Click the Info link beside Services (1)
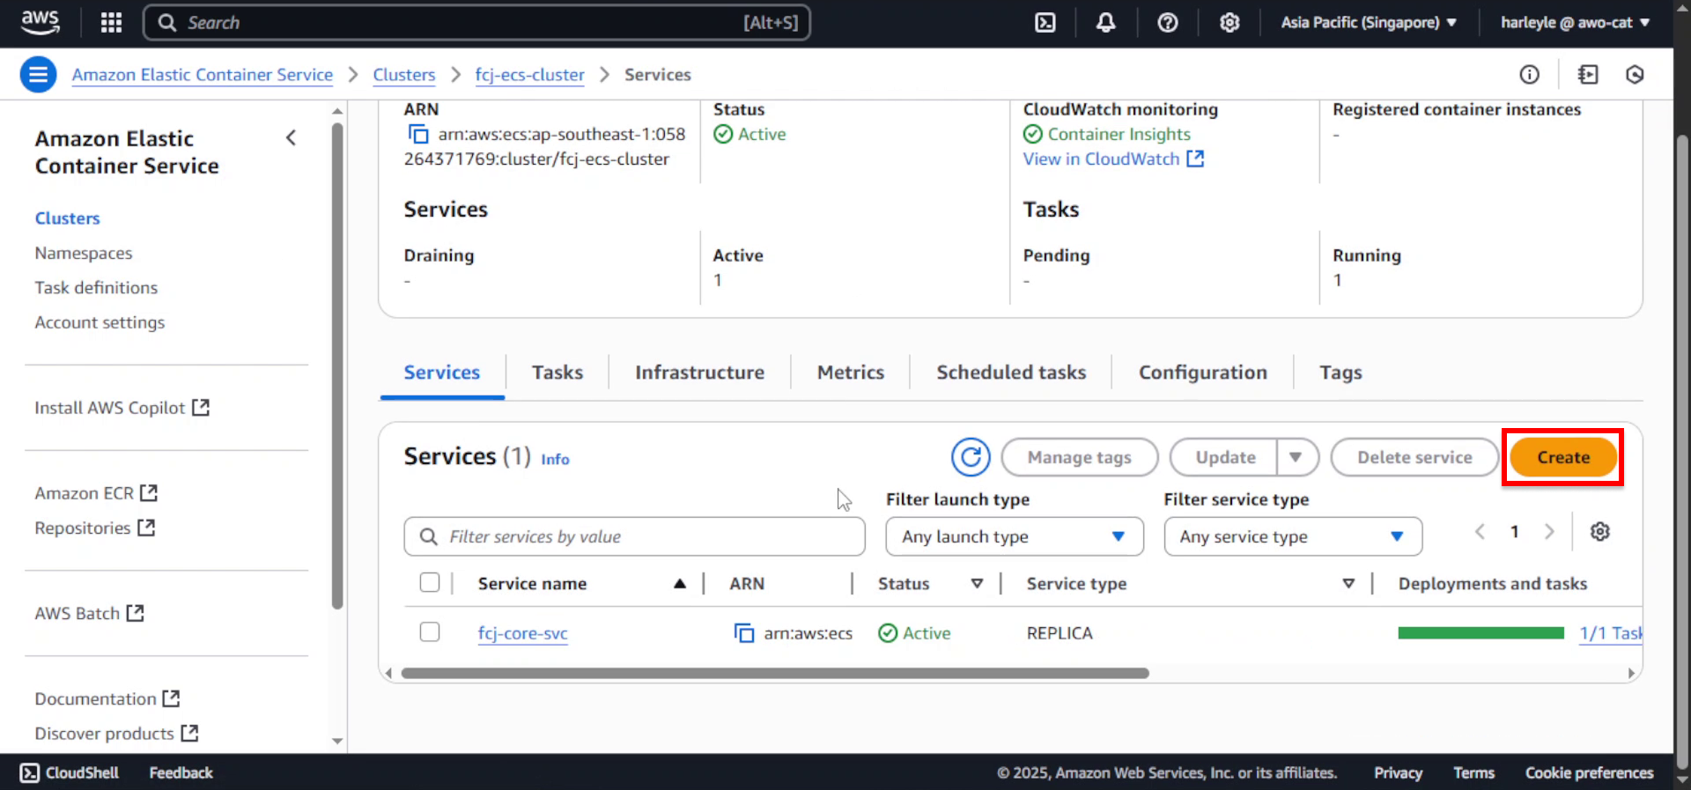The width and height of the screenshot is (1691, 790). tap(555, 459)
